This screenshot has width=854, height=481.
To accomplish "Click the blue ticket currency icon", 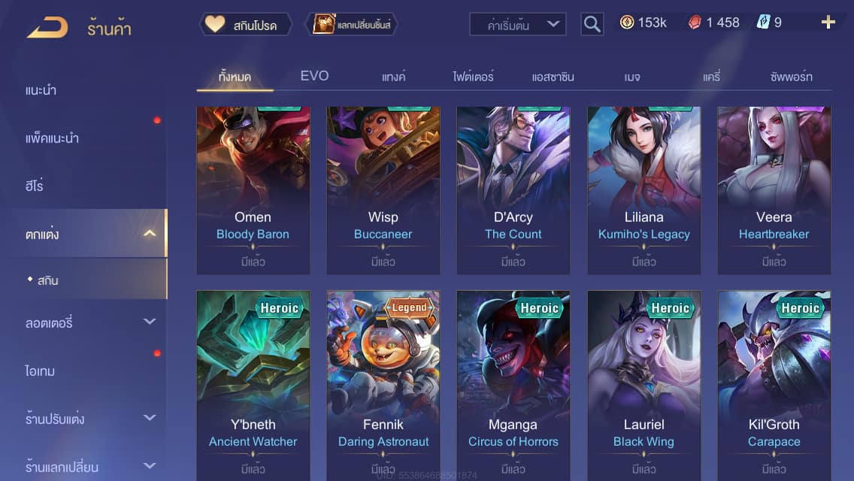I will click(x=763, y=22).
